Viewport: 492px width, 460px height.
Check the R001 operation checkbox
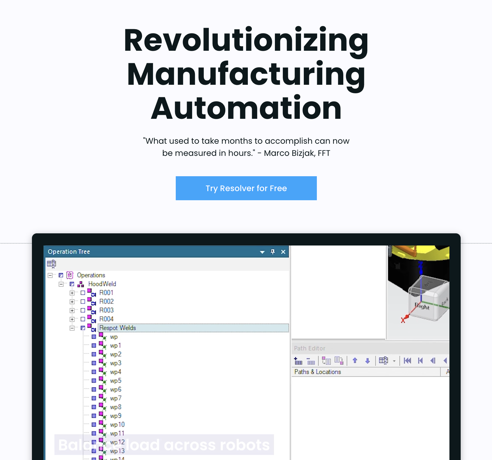(x=83, y=293)
